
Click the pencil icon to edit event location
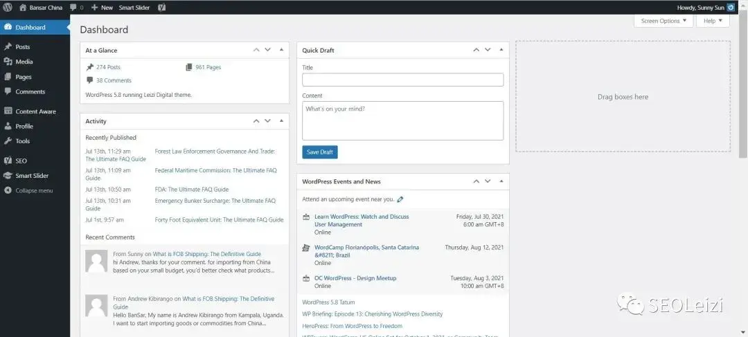400,199
